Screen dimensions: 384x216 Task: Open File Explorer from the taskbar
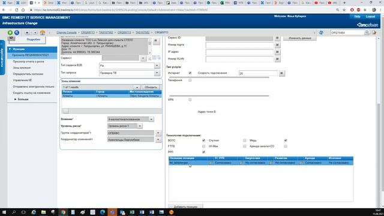coord(43,212)
